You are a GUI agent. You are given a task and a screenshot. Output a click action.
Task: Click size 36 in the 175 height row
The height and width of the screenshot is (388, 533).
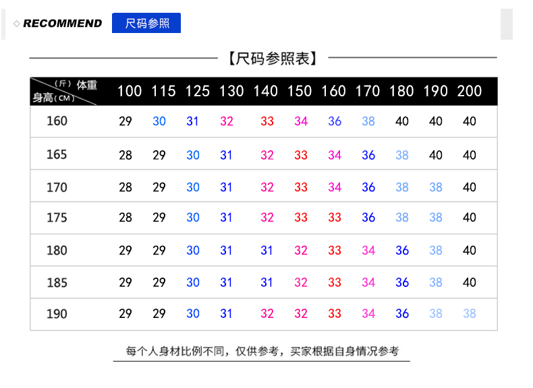click(x=368, y=218)
